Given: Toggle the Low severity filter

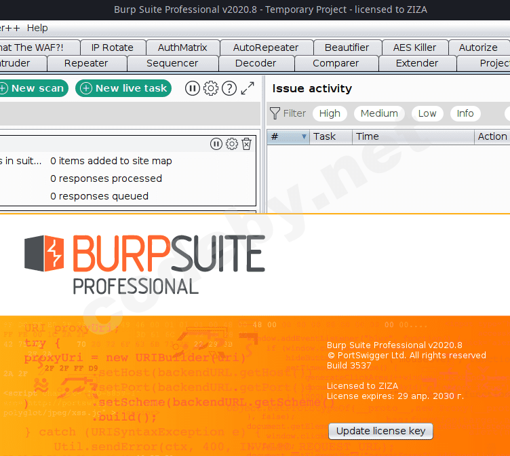Looking at the screenshot, I should click(427, 113).
